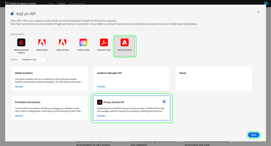This screenshot has width=271, height=146.
Task: Select the Adobe Analytics API card
Action: pos(50,79)
